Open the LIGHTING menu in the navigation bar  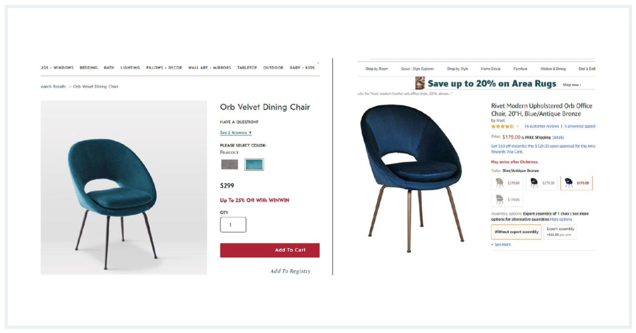[130, 68]
